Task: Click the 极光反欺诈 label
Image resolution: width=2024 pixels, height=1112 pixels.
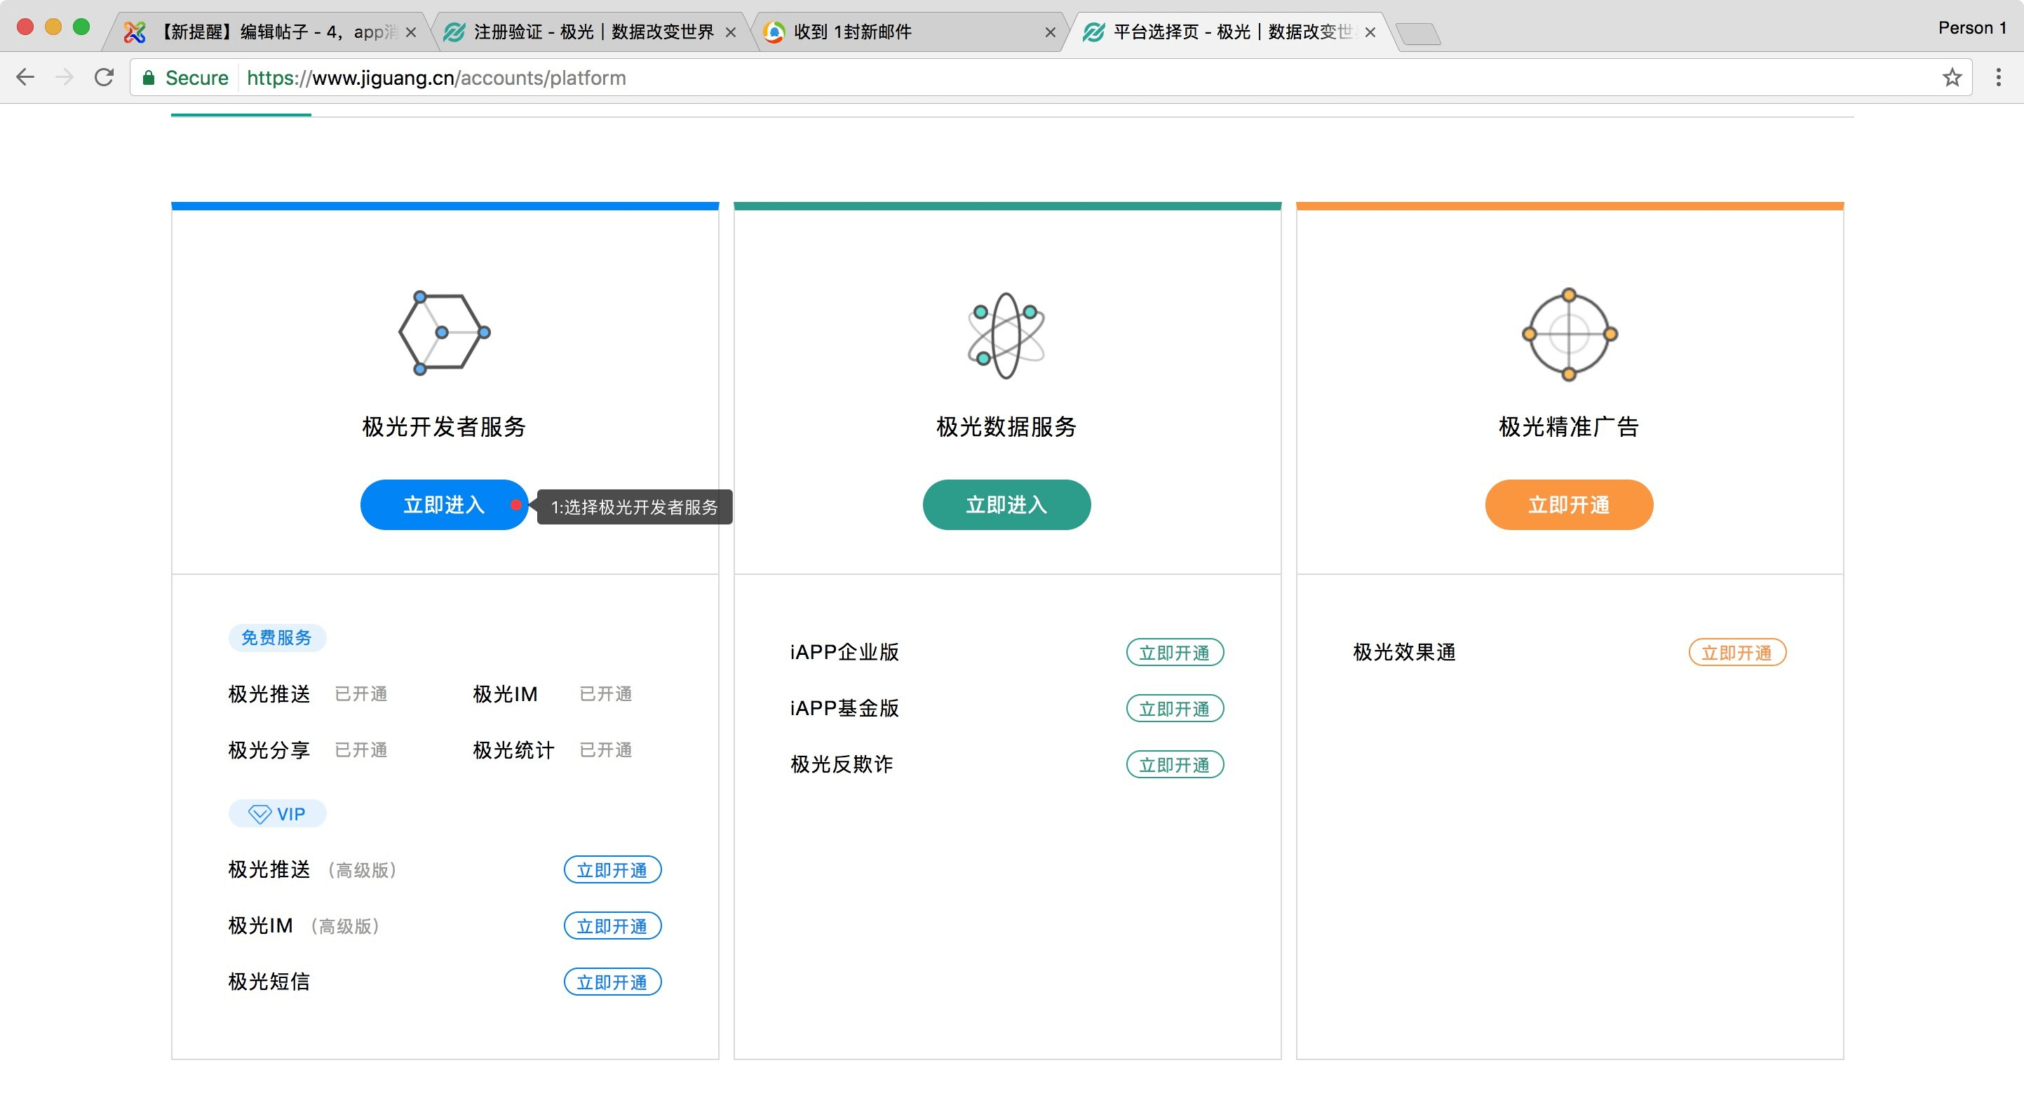Action: 842,764
